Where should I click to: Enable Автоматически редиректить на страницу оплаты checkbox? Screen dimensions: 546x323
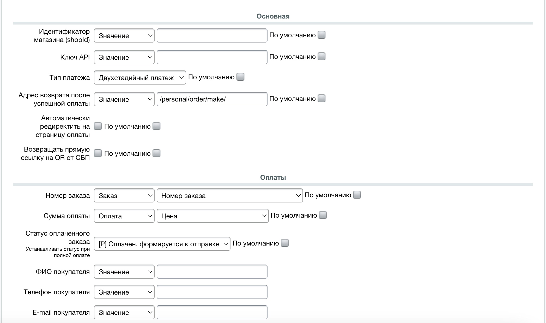tap(98, 126)
